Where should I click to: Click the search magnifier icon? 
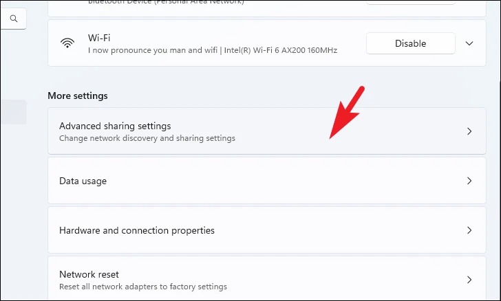coord(14,19)
